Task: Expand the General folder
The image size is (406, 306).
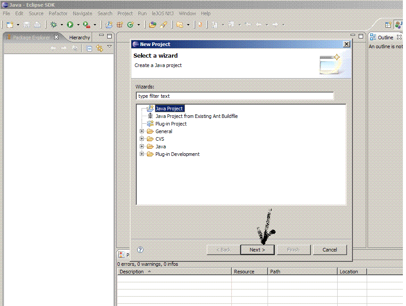Action: tap(142, 131)
